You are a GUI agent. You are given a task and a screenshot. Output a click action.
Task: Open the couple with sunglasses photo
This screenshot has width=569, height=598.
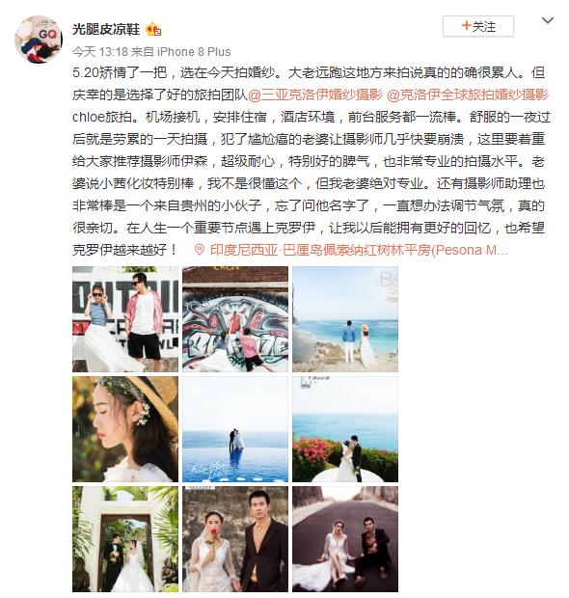[125, 319]
